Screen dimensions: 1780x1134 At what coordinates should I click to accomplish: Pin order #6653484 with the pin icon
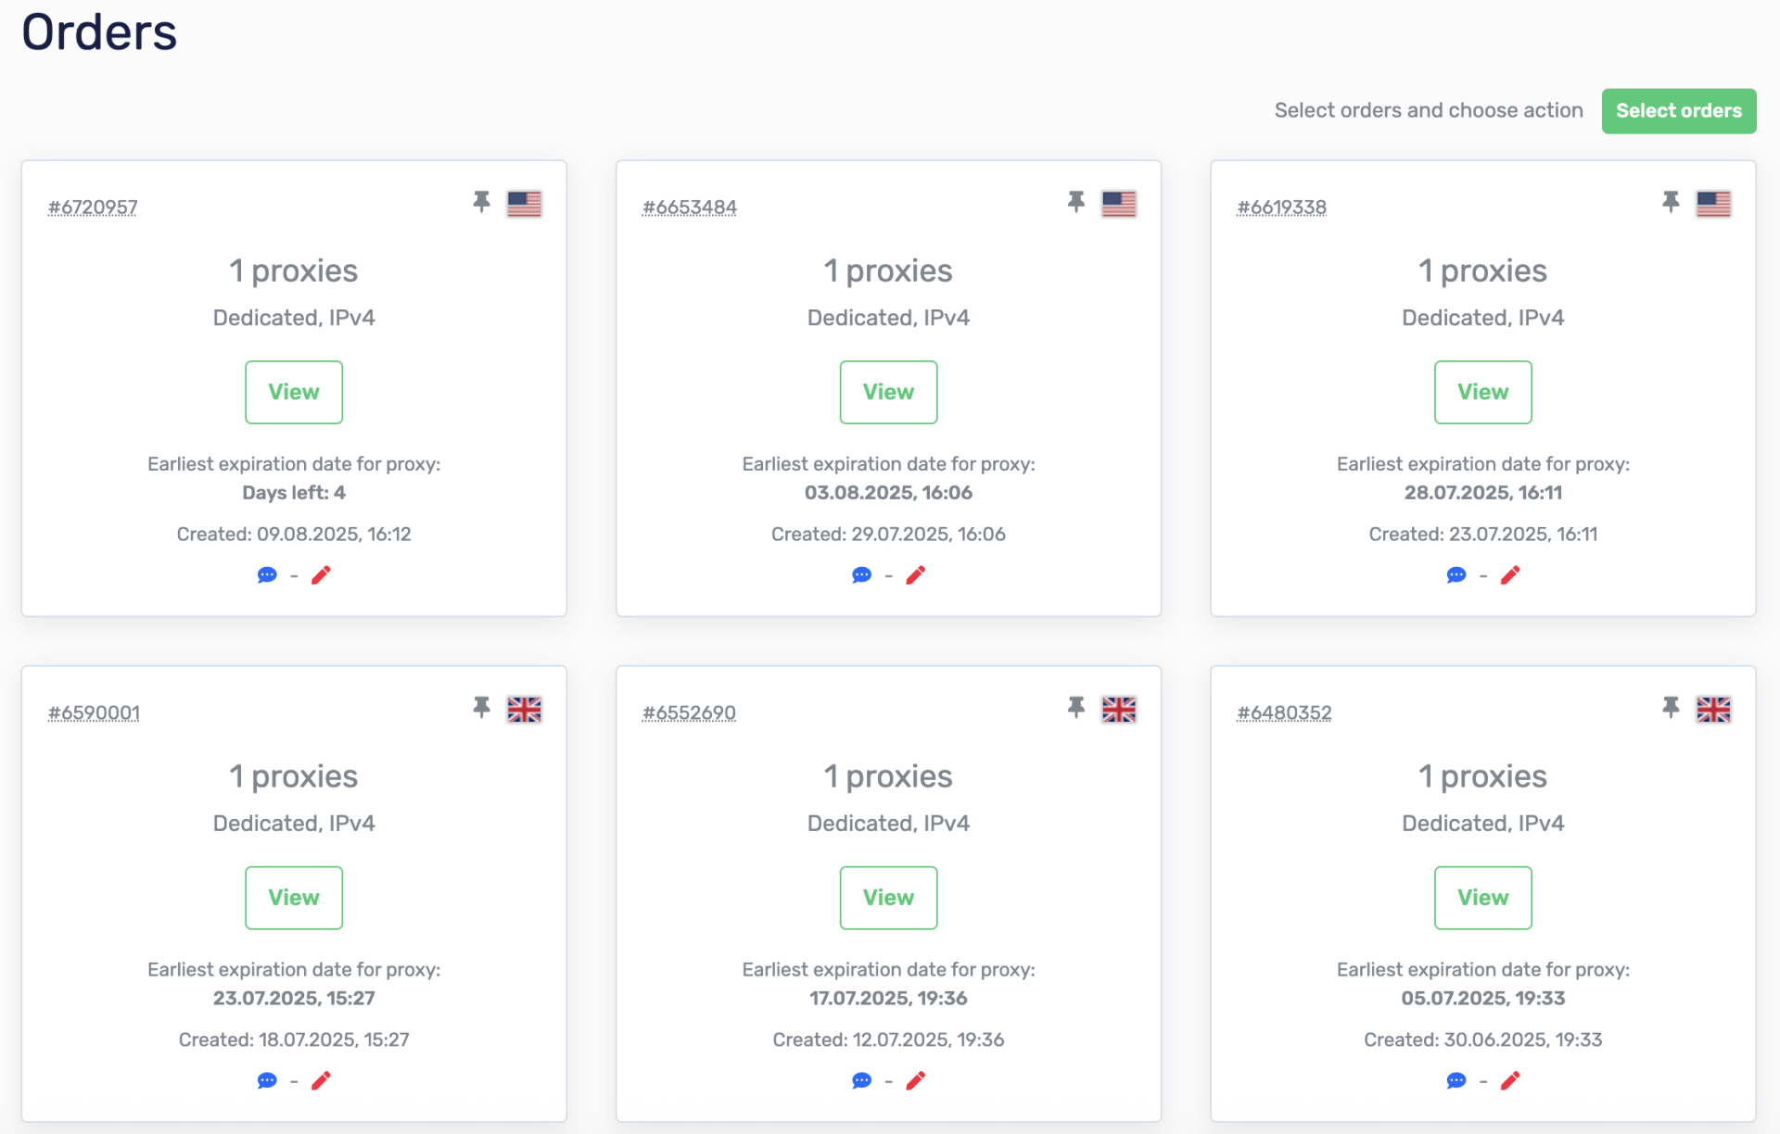pos(1075,202)
